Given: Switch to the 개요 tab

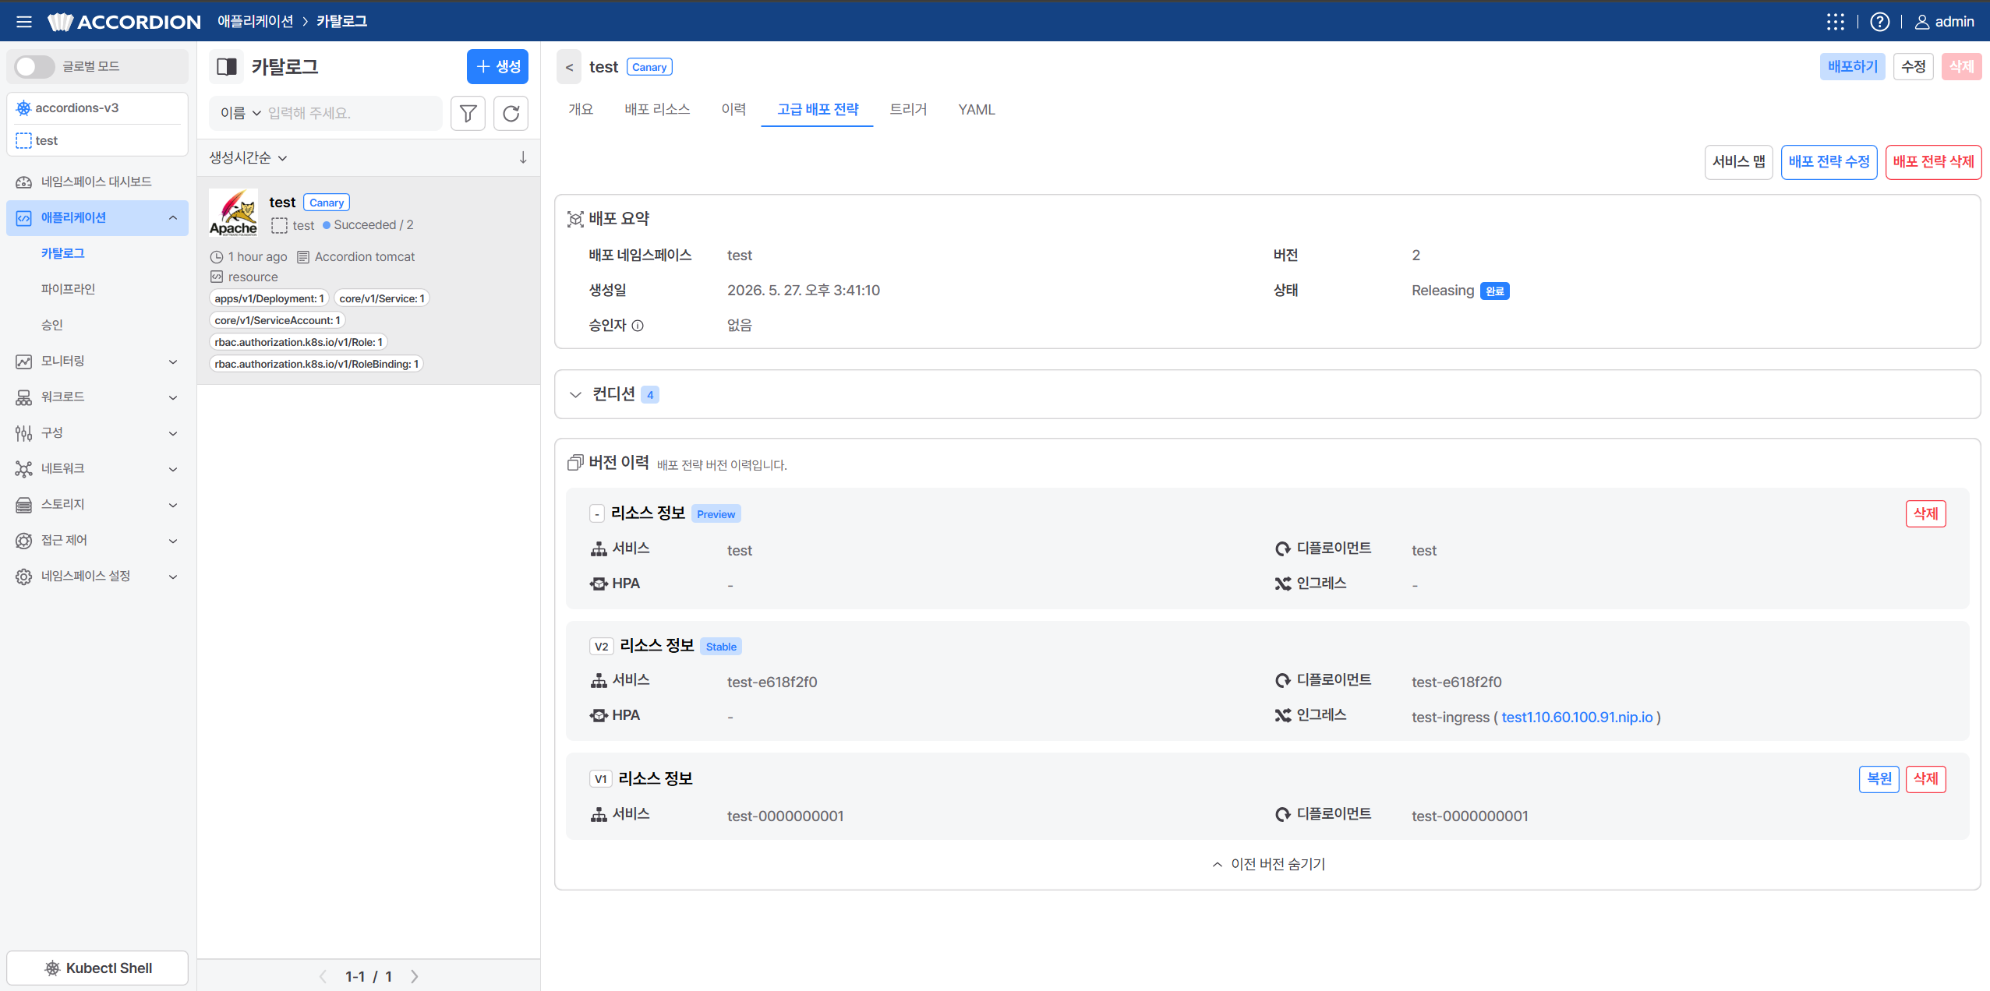Looking at the screenshot, I should point(581,109).
